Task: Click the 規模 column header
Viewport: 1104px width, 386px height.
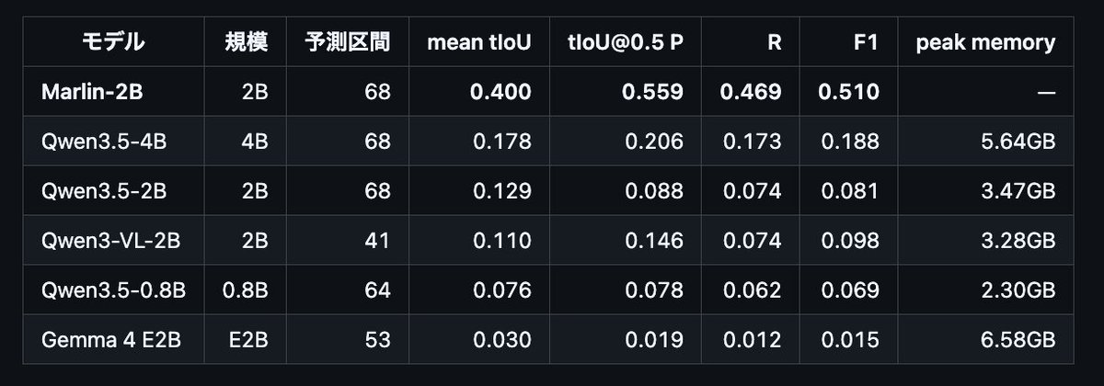Action: click(x=247, y=41)
